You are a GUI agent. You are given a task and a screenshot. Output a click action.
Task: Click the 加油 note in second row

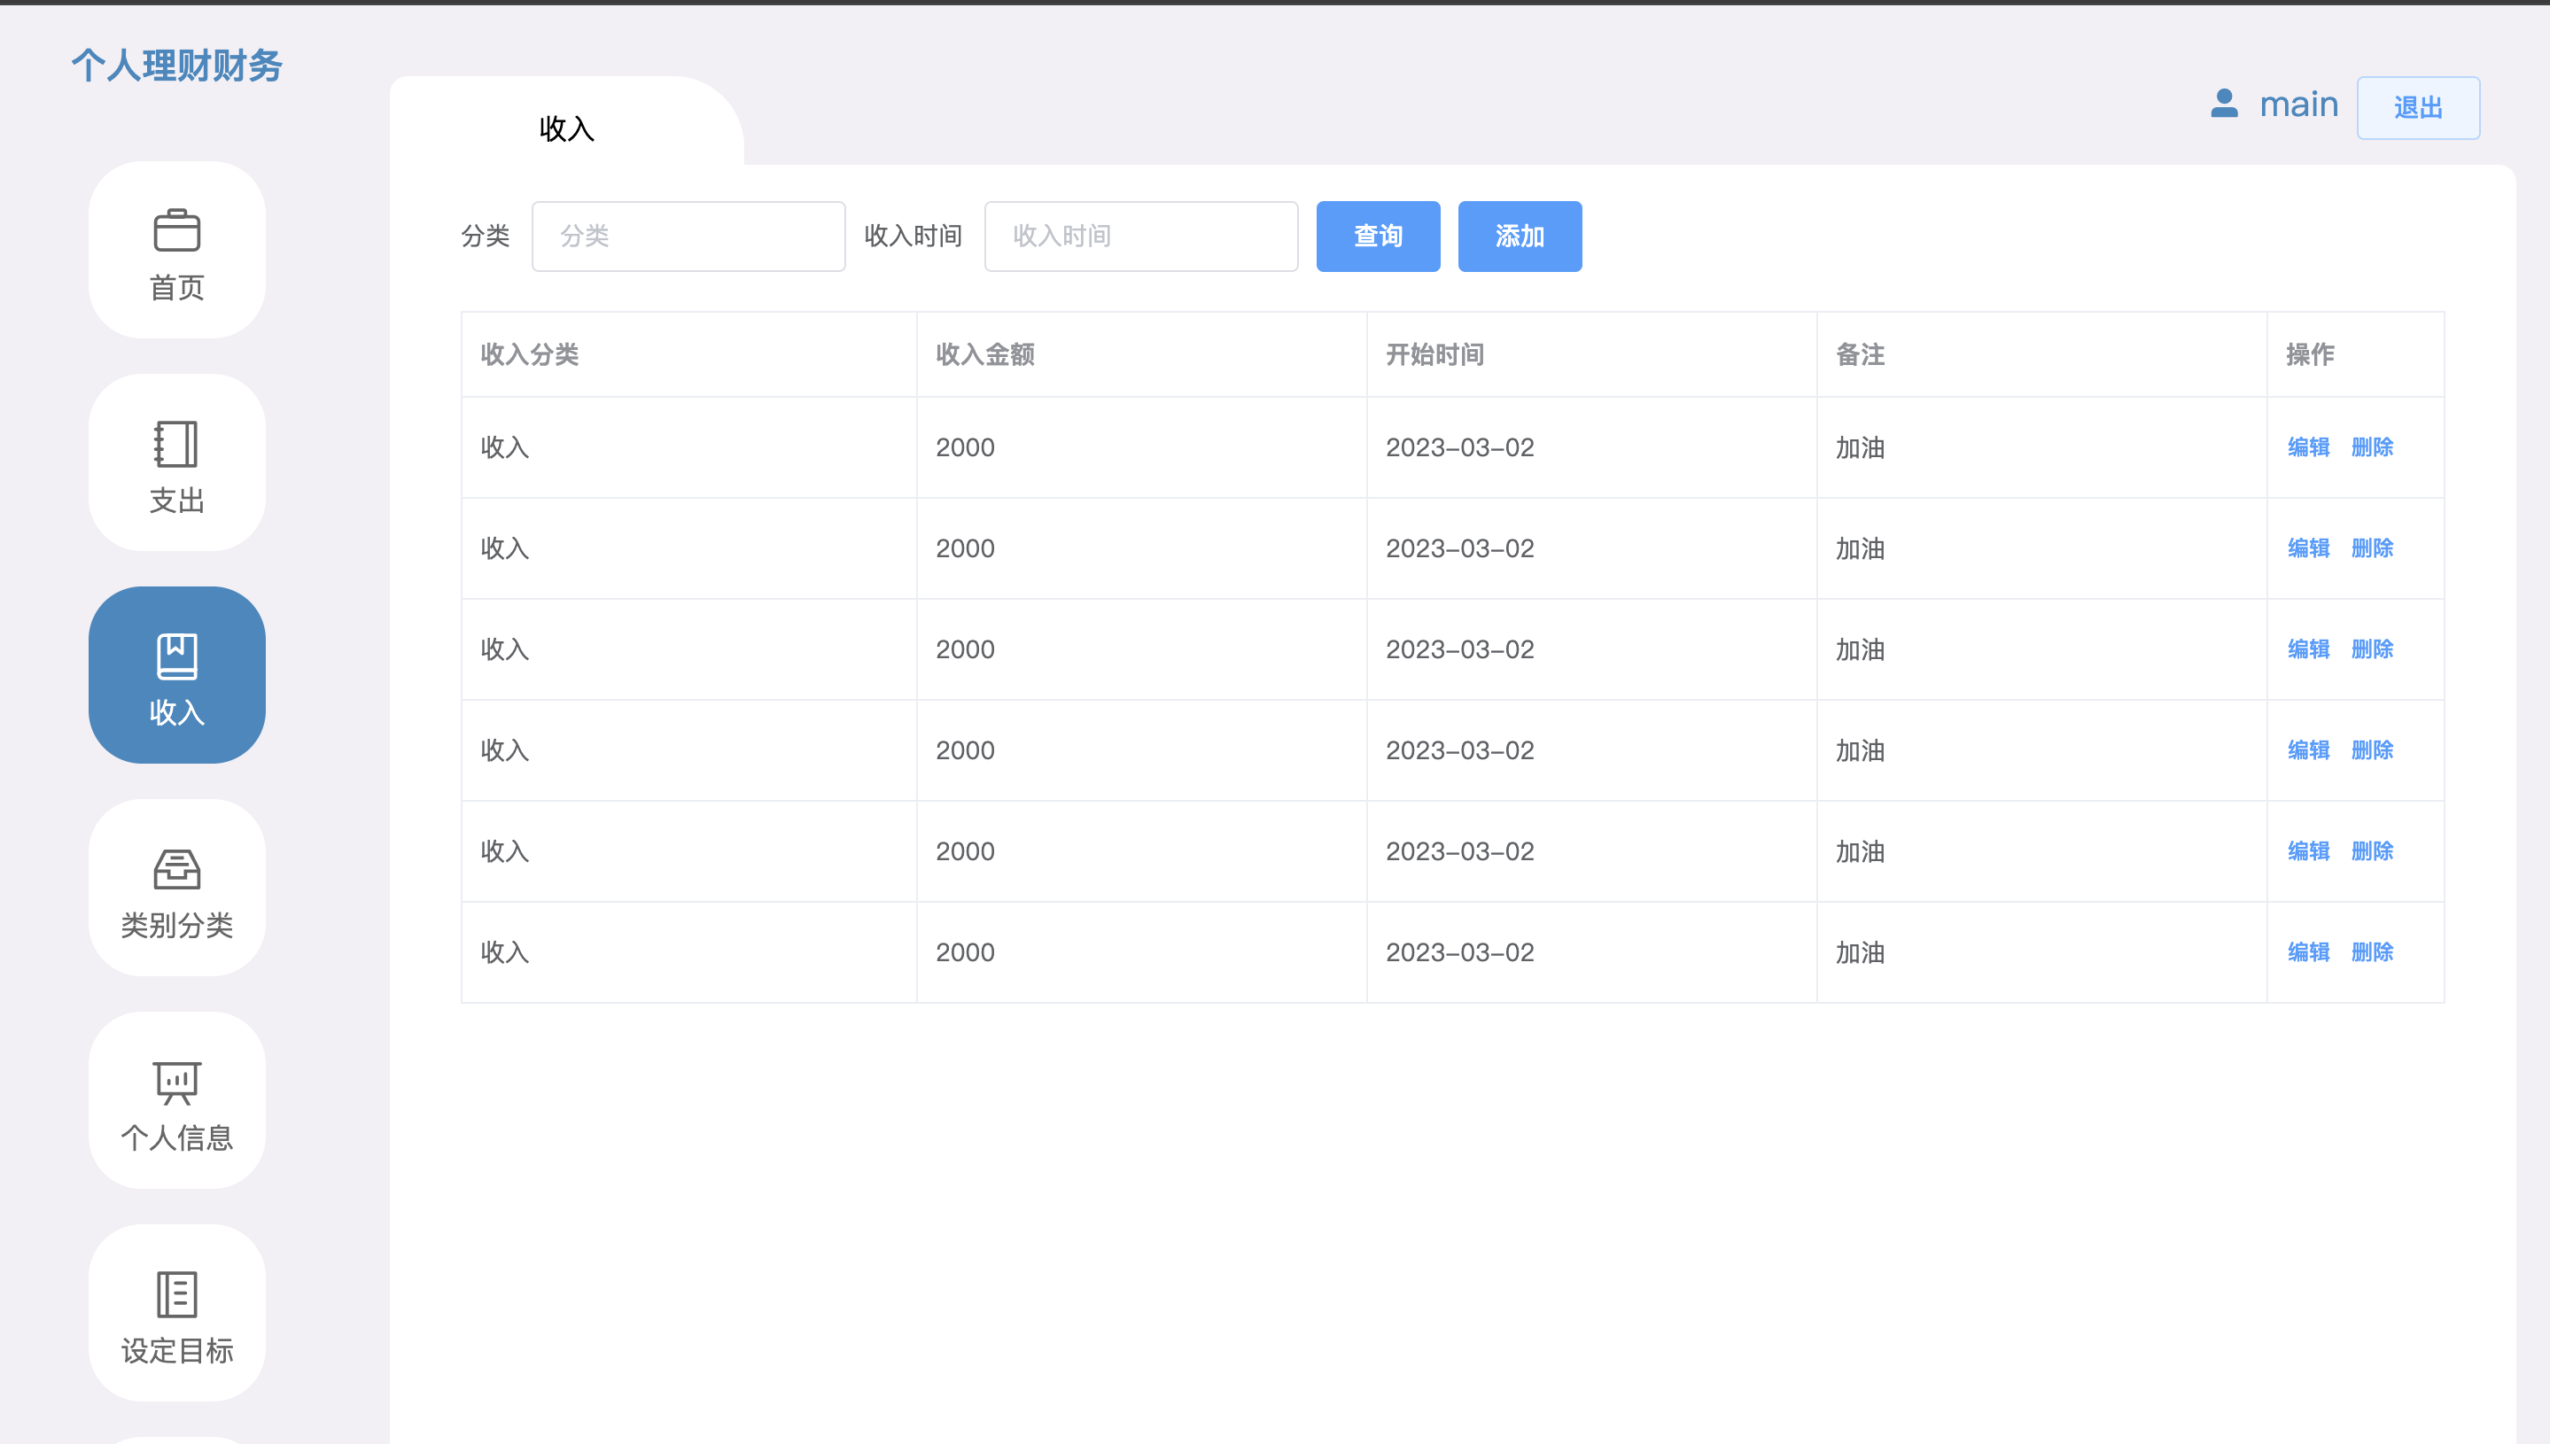[1861, 548]
